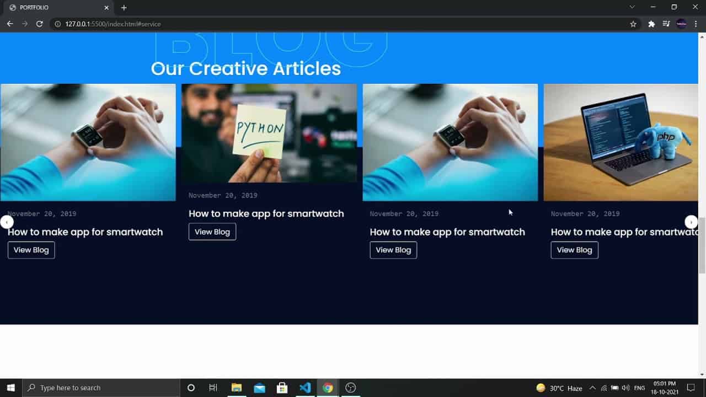Click View Blog under the PHP laptop card

pyautogui.click(x=574, y=250)
